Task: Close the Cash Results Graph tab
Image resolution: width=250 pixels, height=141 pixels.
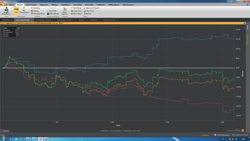Action: (x=32, y=20)
